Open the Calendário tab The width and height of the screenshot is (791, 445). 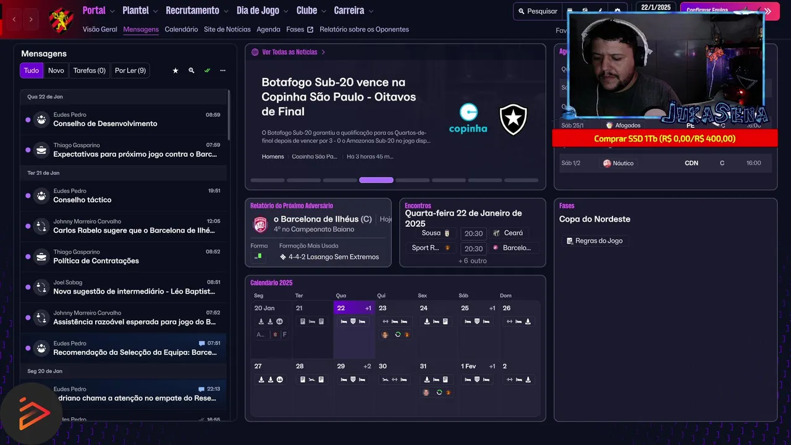(x=181, y=29)
